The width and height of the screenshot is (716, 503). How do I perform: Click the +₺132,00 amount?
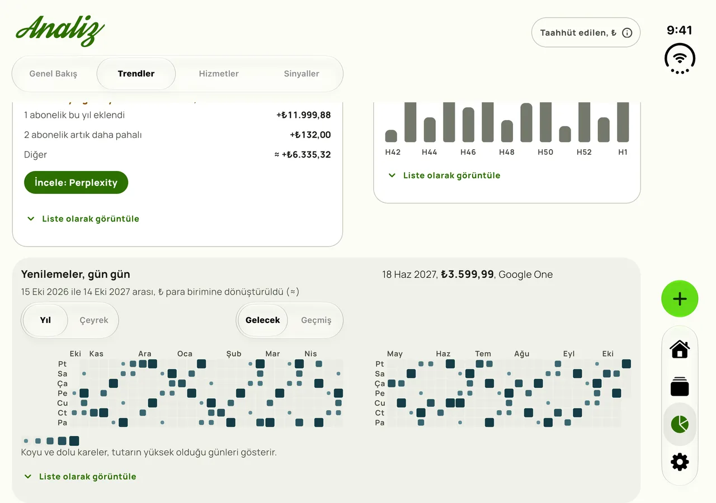[x=310, y=135]
